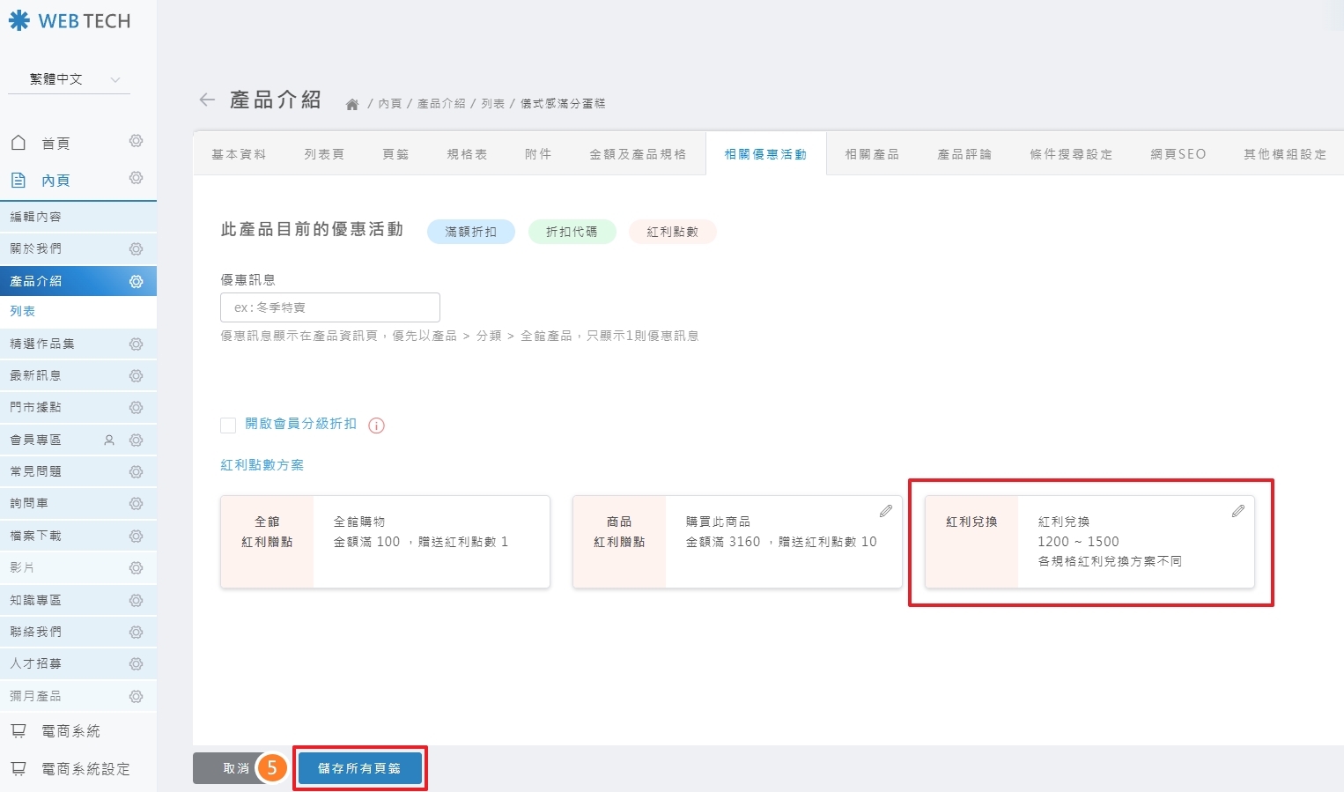The height and width of the screenshot is (792, 1344).
Task: Click the member icon beside 會員專區
Action: click(x=107, y=439)
